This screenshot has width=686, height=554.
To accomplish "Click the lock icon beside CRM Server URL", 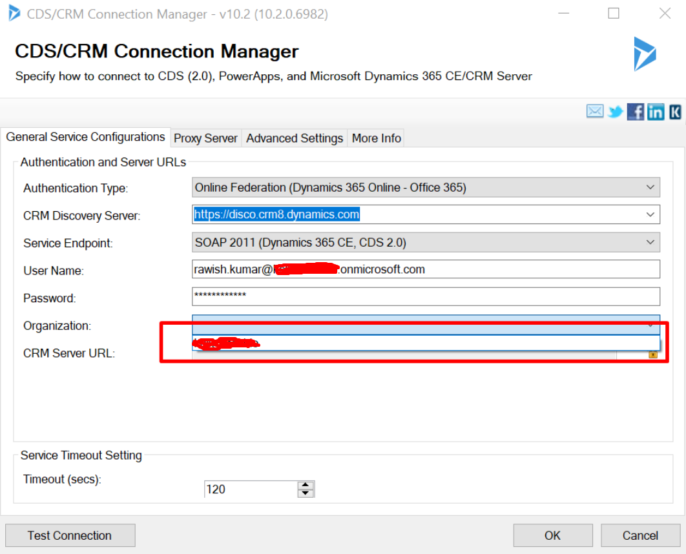I will click(x=653, y=354).
